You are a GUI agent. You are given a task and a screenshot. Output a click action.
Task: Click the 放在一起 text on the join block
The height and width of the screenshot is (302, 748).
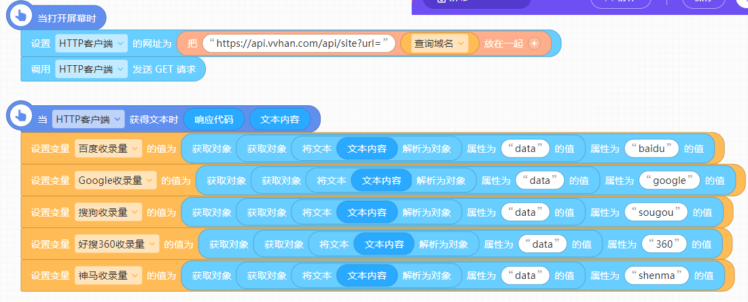coord(503,43)
